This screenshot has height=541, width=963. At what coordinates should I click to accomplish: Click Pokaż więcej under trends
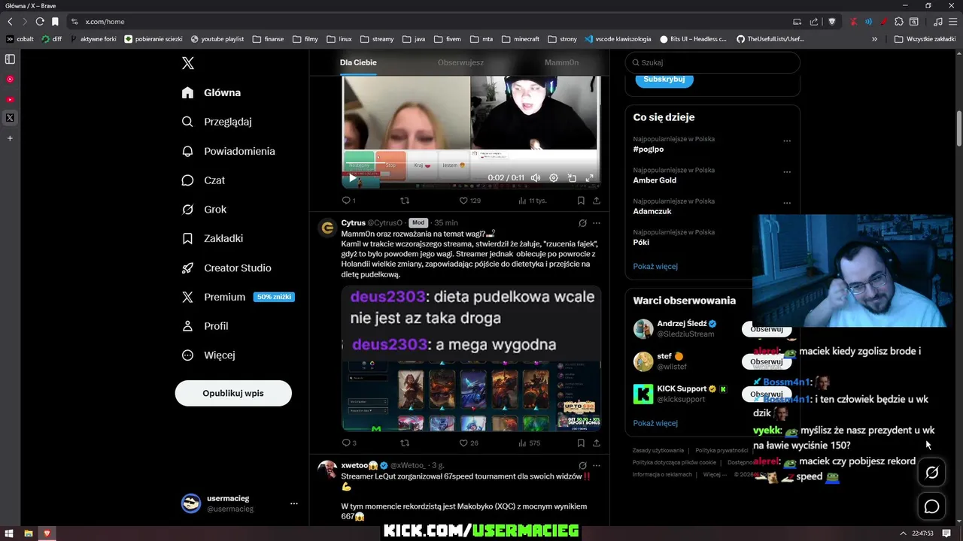[x=655, y=267]
